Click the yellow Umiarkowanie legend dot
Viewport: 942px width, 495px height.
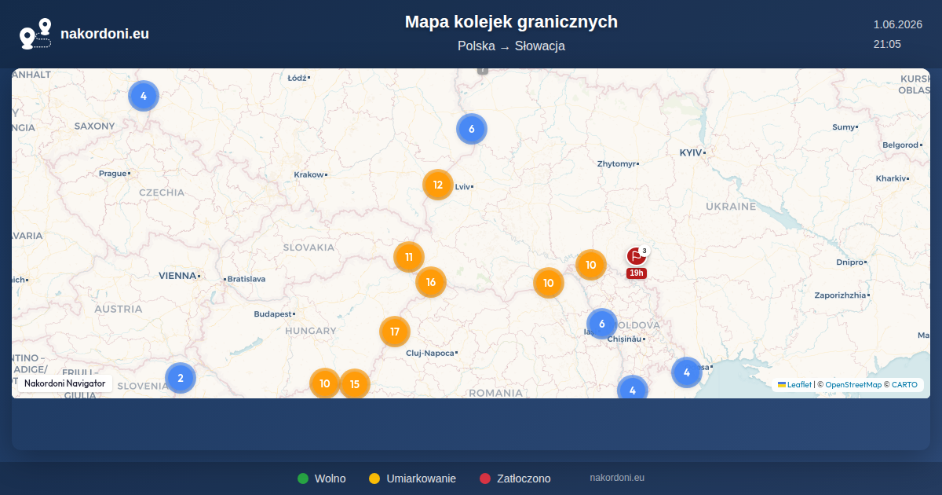coord(374,478)
